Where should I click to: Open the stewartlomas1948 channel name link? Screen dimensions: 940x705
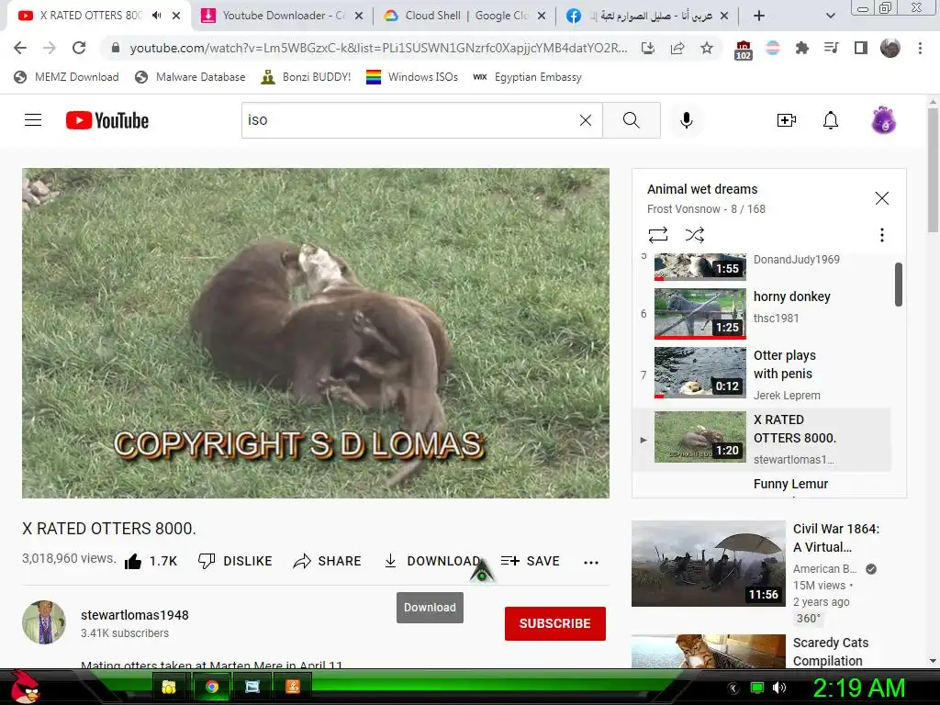tap(135, 615)
